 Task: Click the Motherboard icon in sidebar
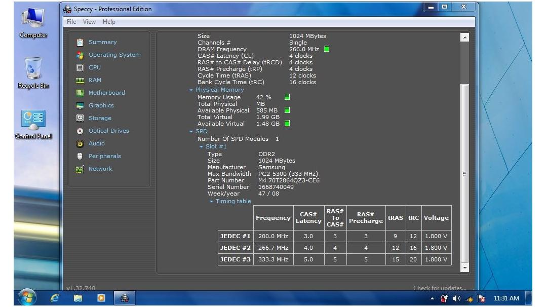80,93
